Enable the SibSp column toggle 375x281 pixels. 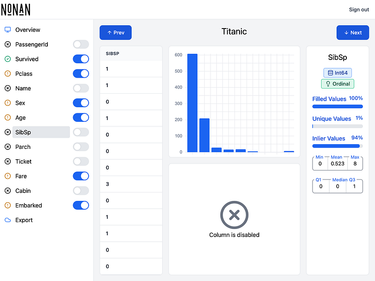point(80,132)
